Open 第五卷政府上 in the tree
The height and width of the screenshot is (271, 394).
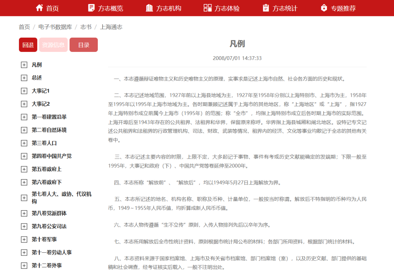pyautogui.click(x=46, y=169)
